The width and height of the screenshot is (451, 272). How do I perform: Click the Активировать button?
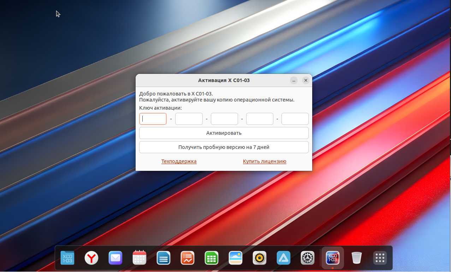(x=224, y=133)
